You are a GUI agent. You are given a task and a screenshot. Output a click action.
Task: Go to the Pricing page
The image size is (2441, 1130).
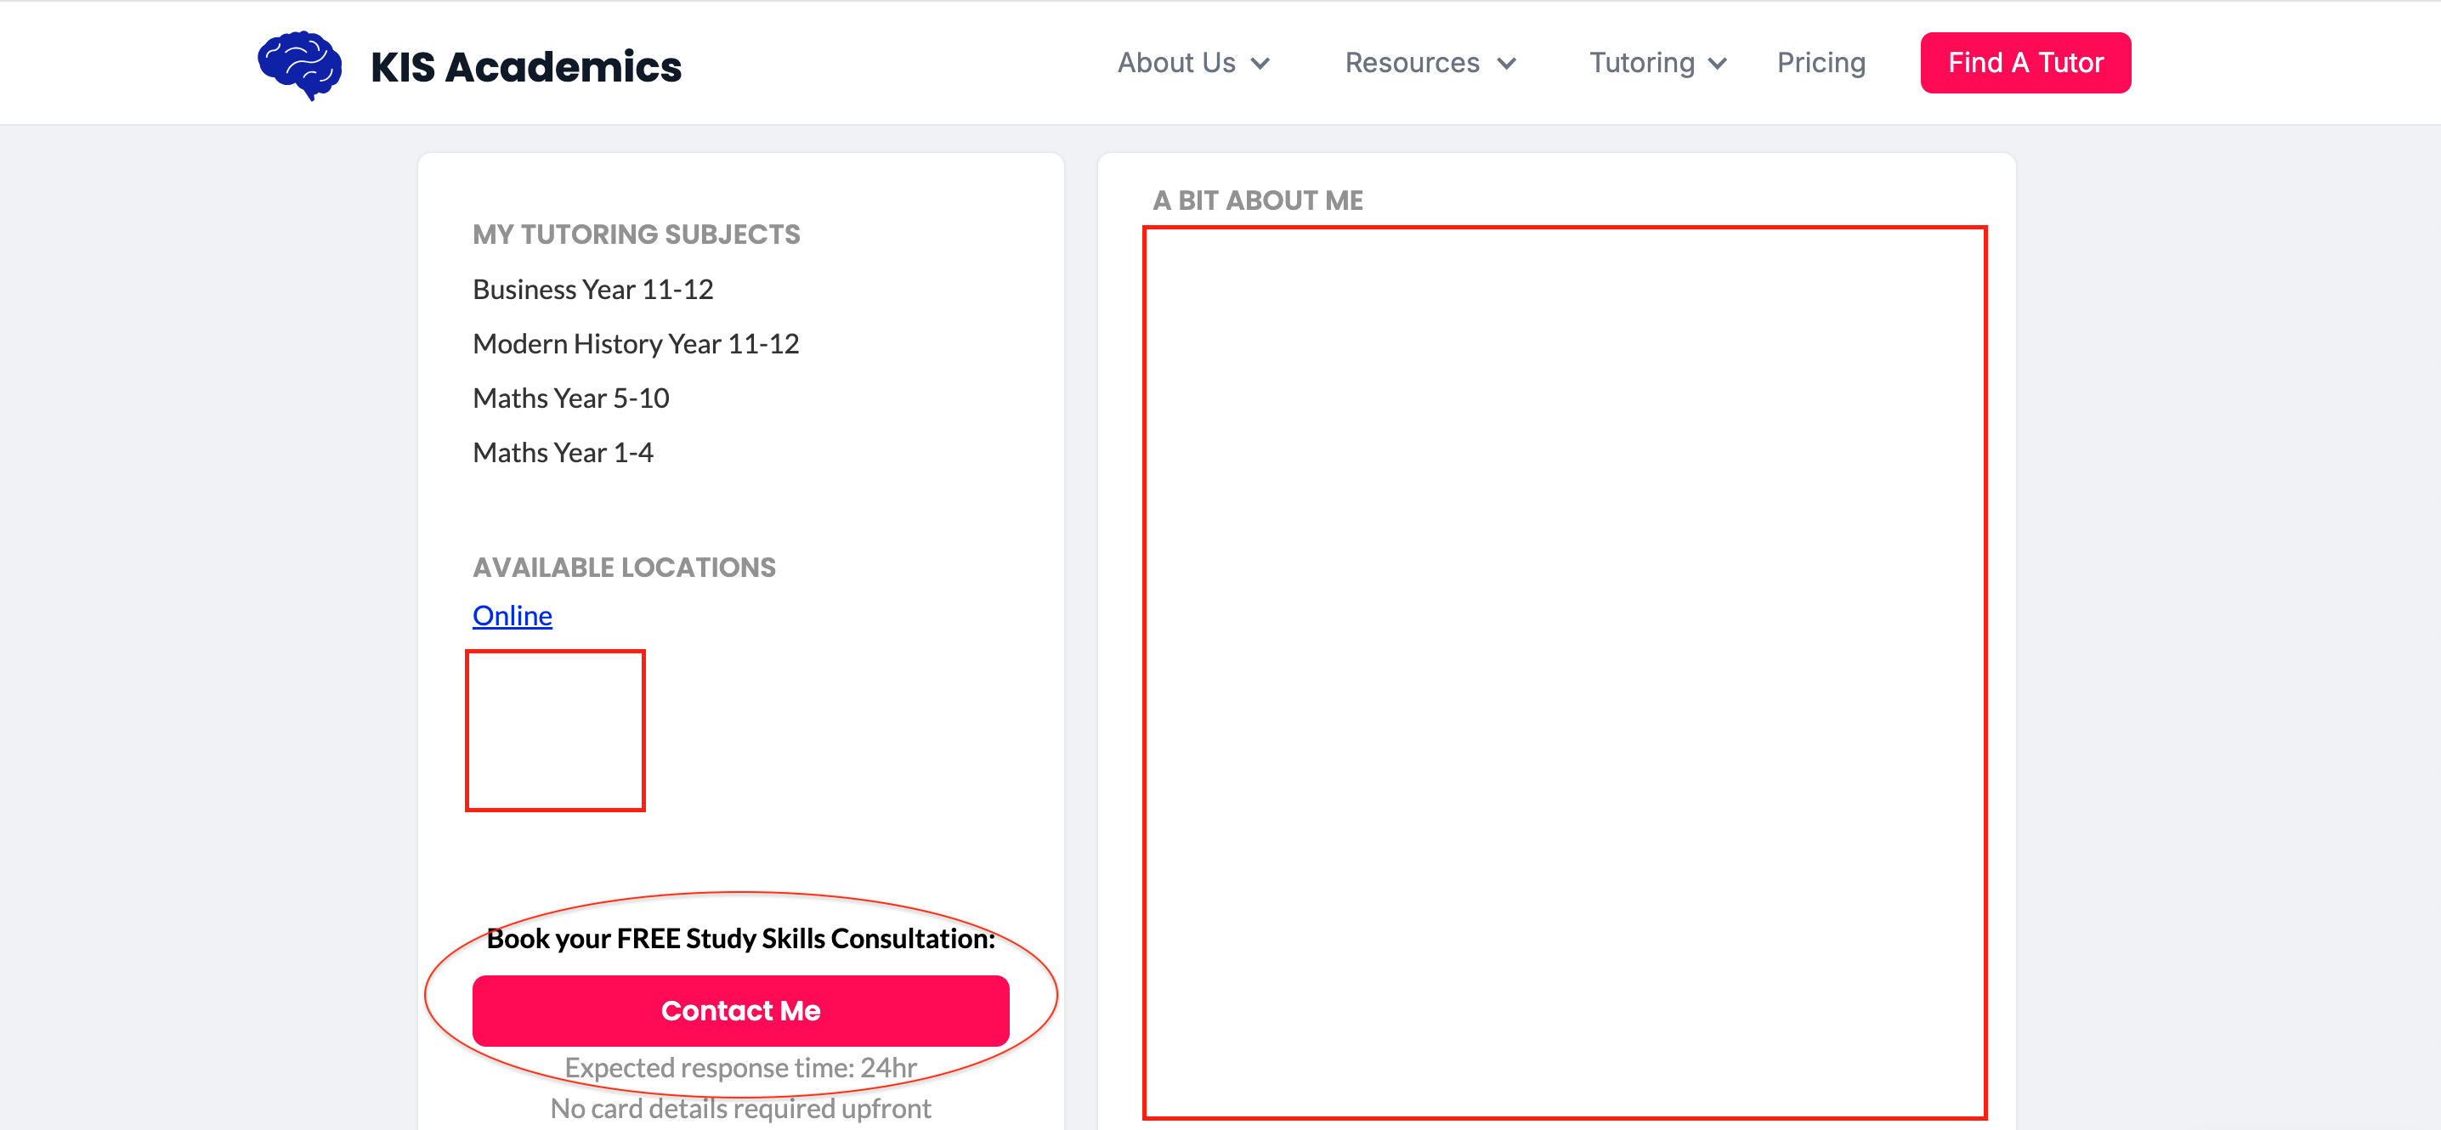1821,63
